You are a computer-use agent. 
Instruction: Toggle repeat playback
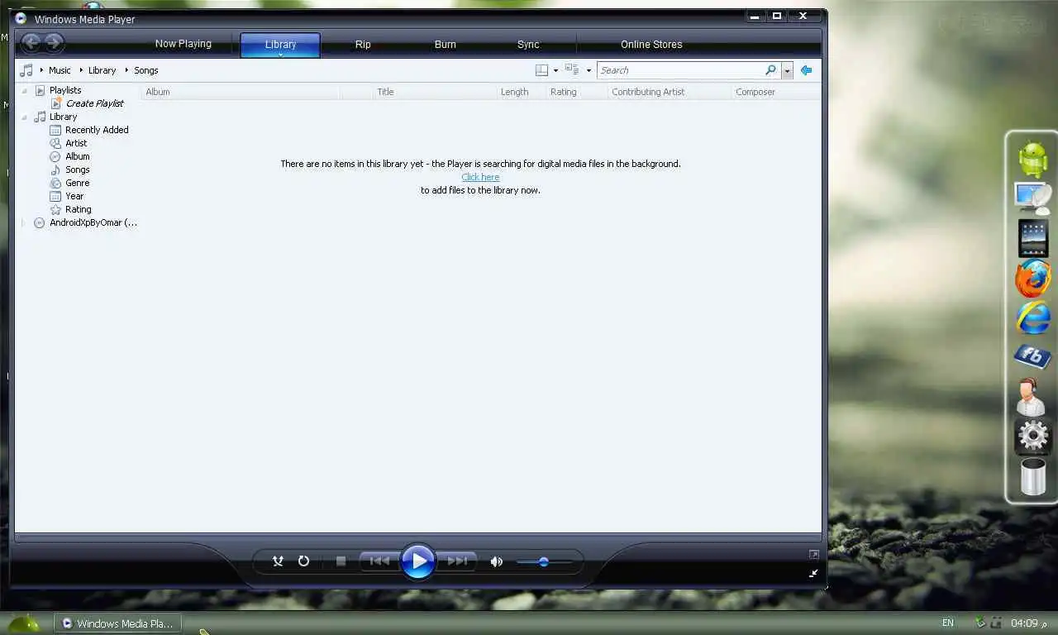pos(303,561)
